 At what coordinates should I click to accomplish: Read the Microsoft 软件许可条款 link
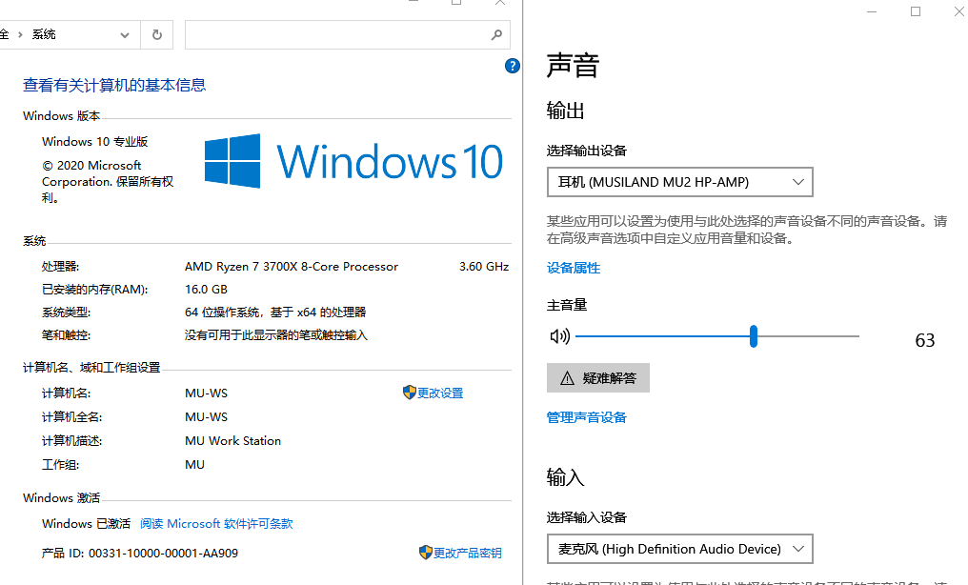point(216,524)
